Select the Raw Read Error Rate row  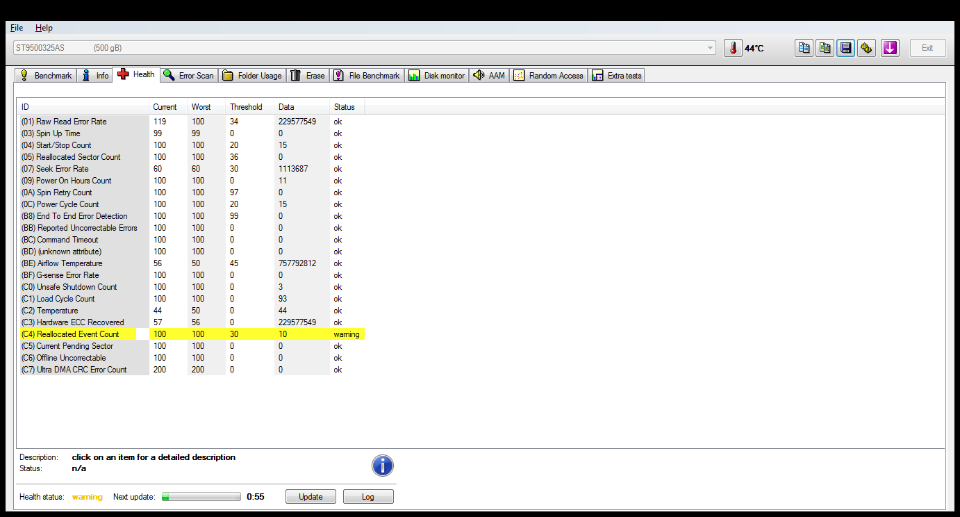[x=192, y=122]
